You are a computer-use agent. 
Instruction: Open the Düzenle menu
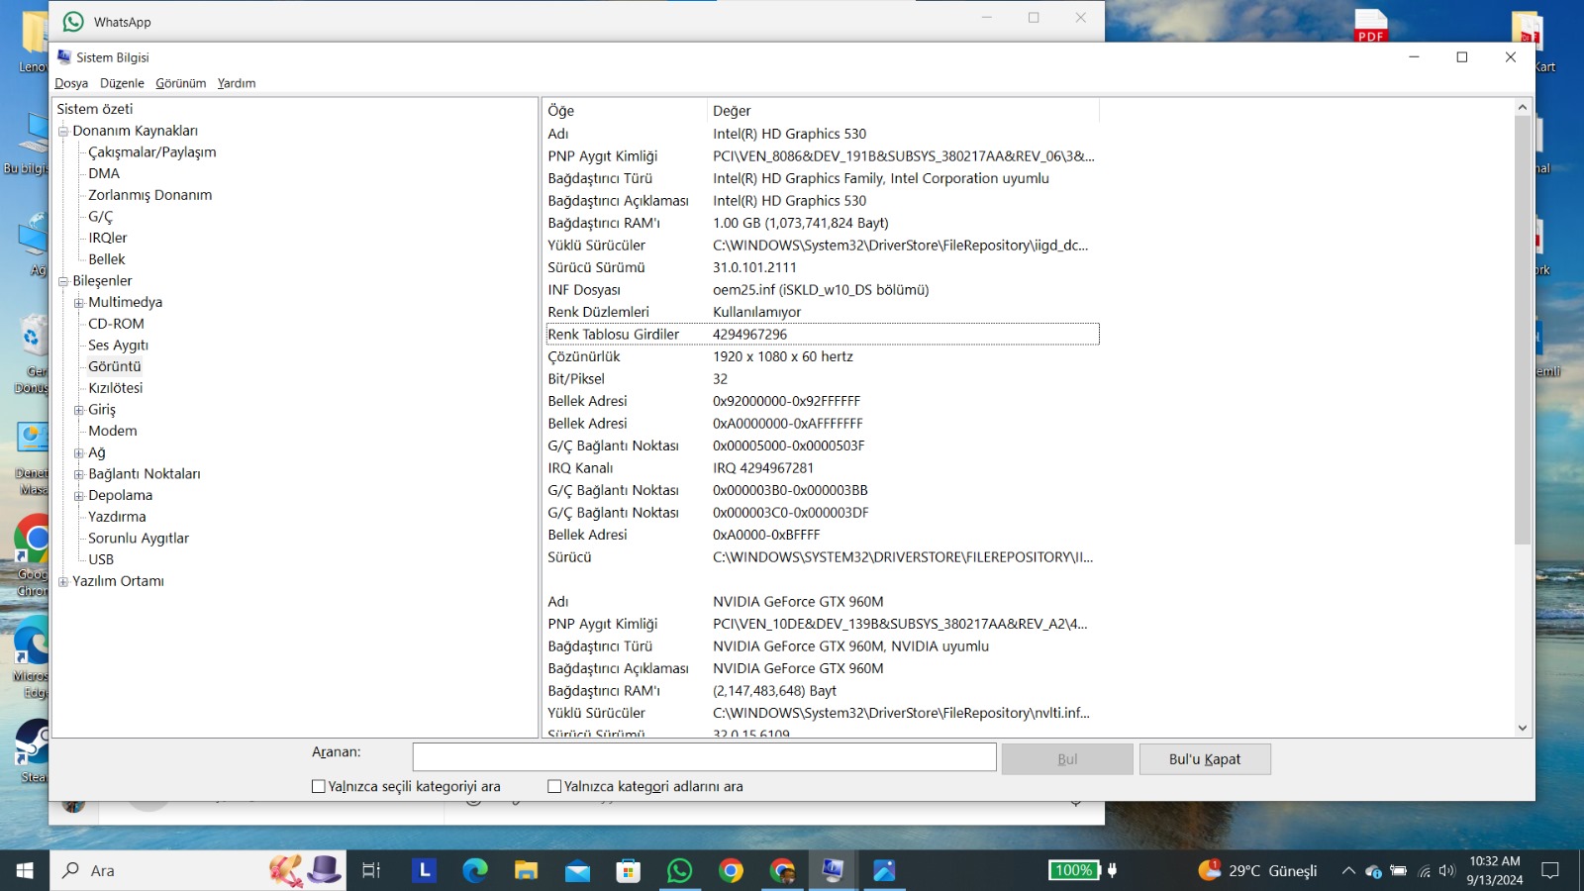(122, 83)
